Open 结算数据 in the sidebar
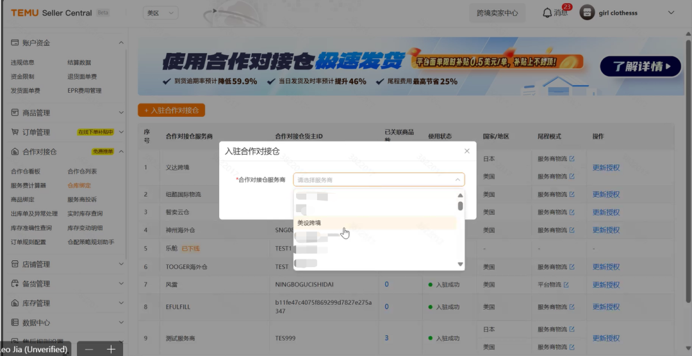This screenshot has height=356, width=692. coord(79,63)
